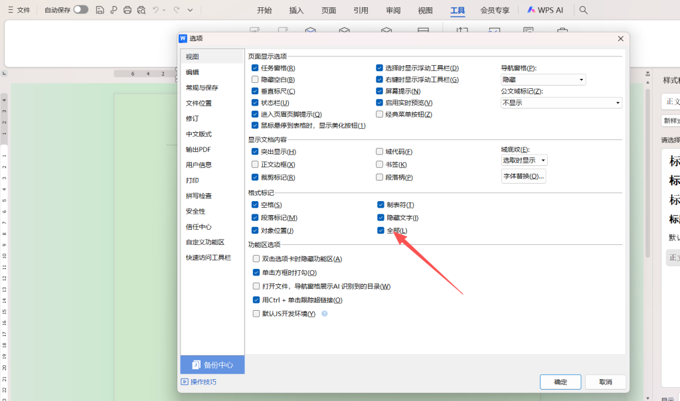Click the Print icon in the top toolbar
The height and width of the screenshot is (401, 680).
(127, 10)
